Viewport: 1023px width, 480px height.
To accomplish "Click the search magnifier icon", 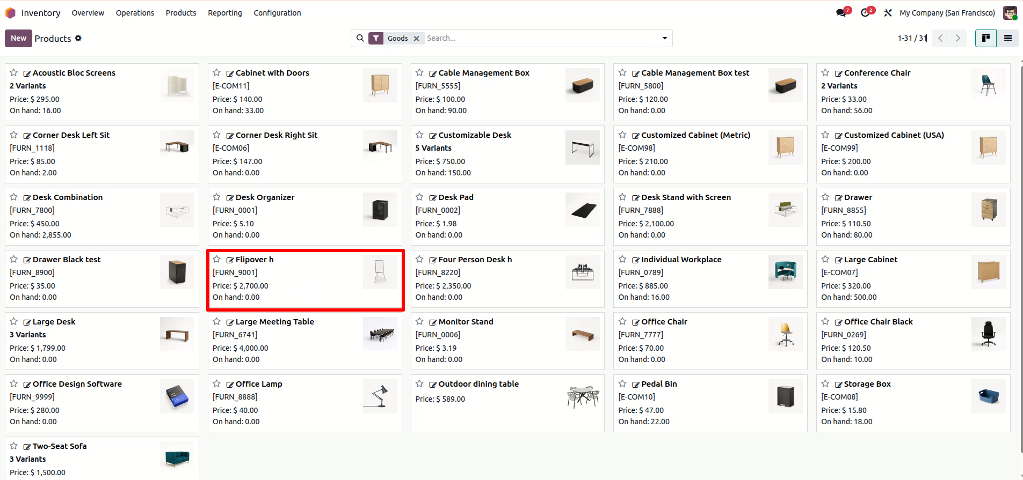I will pyautogui.click(x=360, y=38).
